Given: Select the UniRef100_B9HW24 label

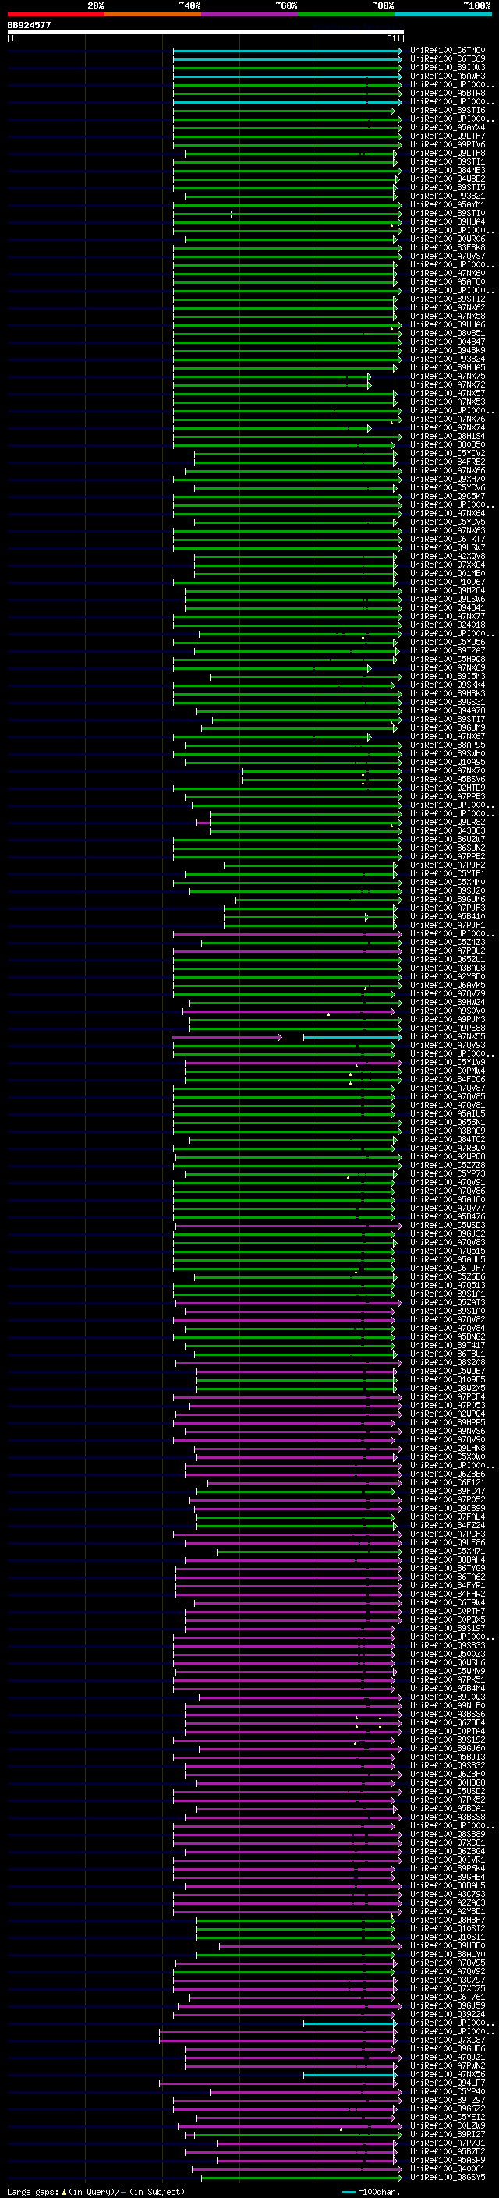Looking at the screenshot, I should pyautogui.click(x=447, y=1003).
